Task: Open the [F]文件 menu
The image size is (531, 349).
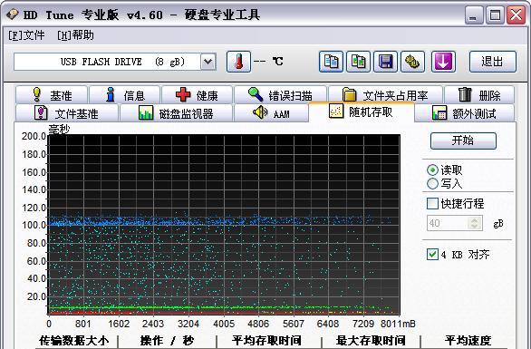Action: [x=26, y=35]
